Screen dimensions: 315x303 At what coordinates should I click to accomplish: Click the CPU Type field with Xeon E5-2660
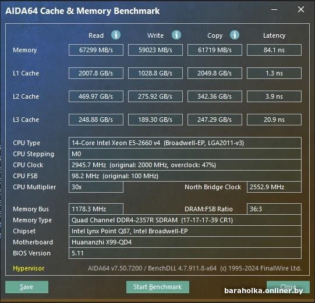tap(185, 143)
